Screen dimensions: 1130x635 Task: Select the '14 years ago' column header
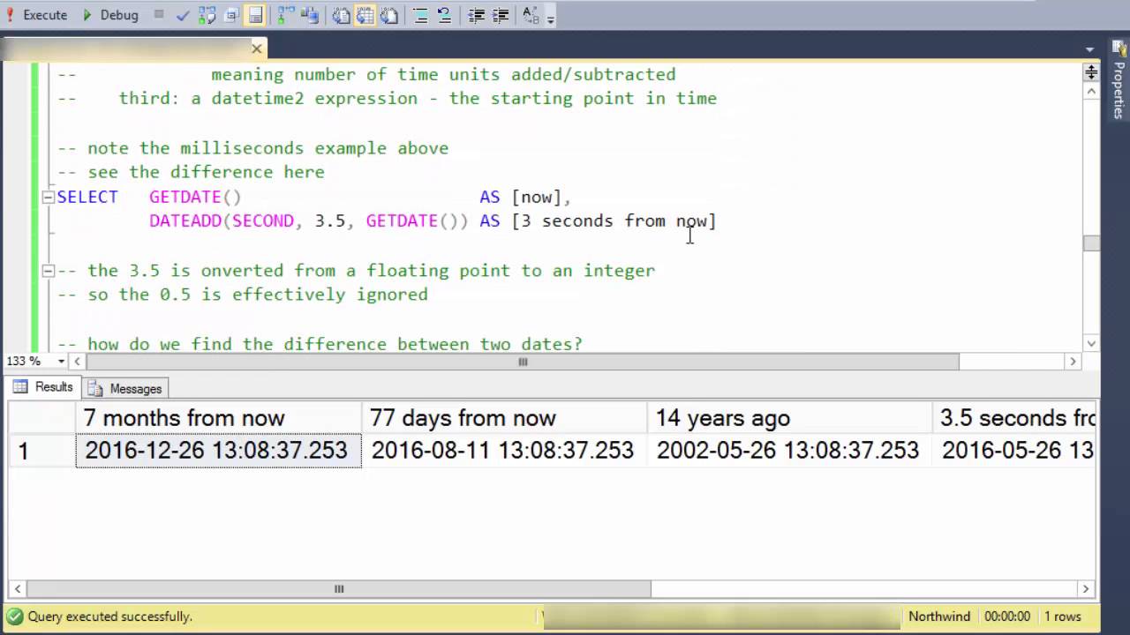coord(789,418)
